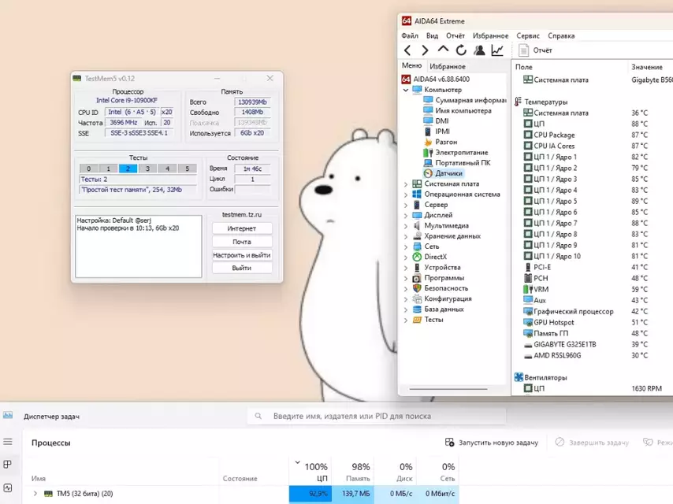Open the Файл menu in AIDA64
Image resolution: width=673 pixels, height=504 pixels.
pyautogui.click(x=410, y=35)
